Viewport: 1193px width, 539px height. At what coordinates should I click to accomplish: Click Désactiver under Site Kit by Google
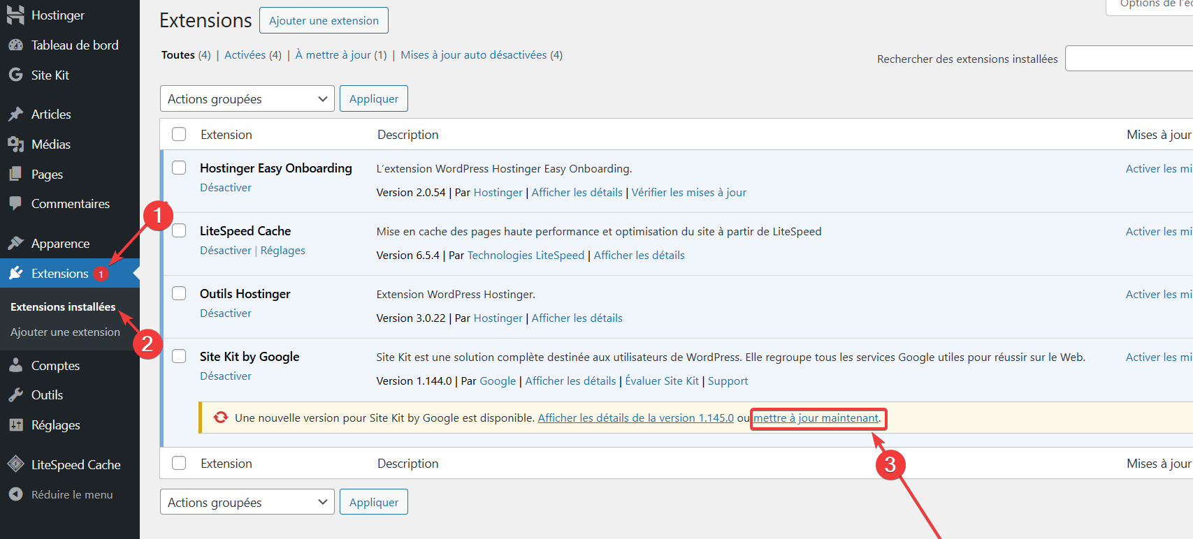(226, 376)
